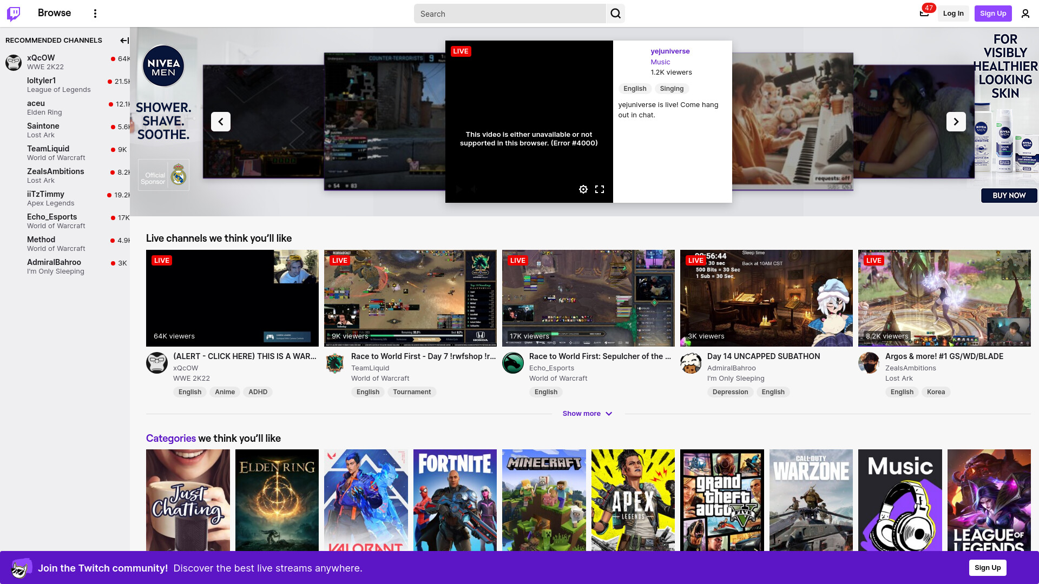
Task: Click the Log In button
Action: pos(953,14)
